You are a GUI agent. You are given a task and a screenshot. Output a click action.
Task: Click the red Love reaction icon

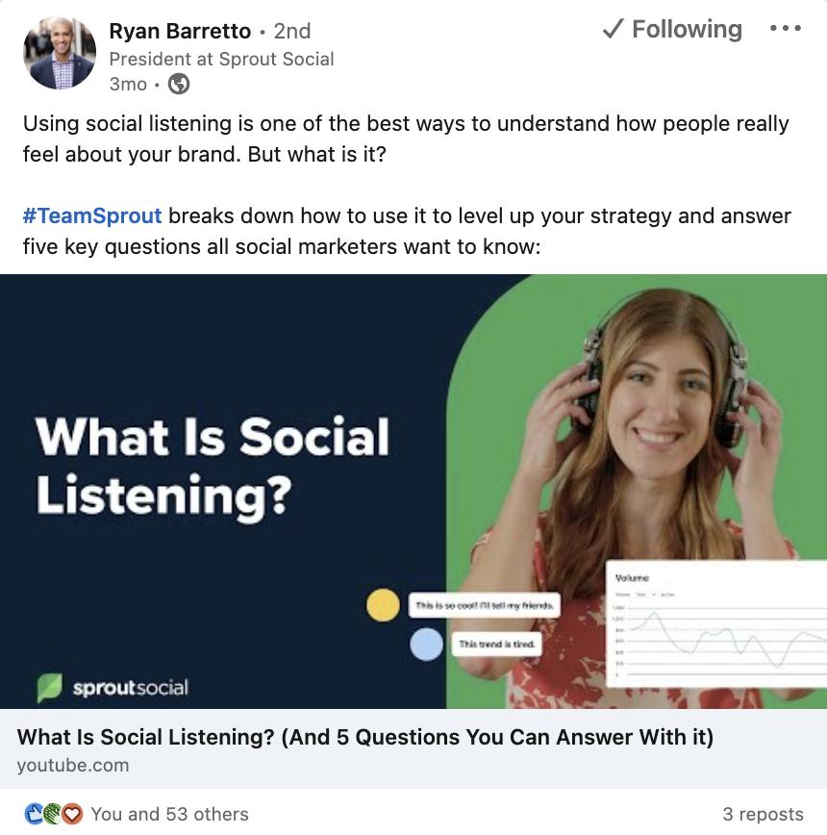click(x=72, y=814)
